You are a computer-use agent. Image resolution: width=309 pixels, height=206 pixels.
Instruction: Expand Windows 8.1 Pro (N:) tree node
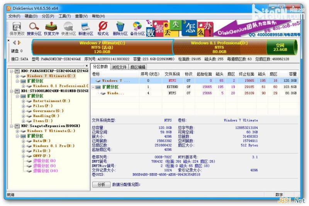(x=23, y=146)
